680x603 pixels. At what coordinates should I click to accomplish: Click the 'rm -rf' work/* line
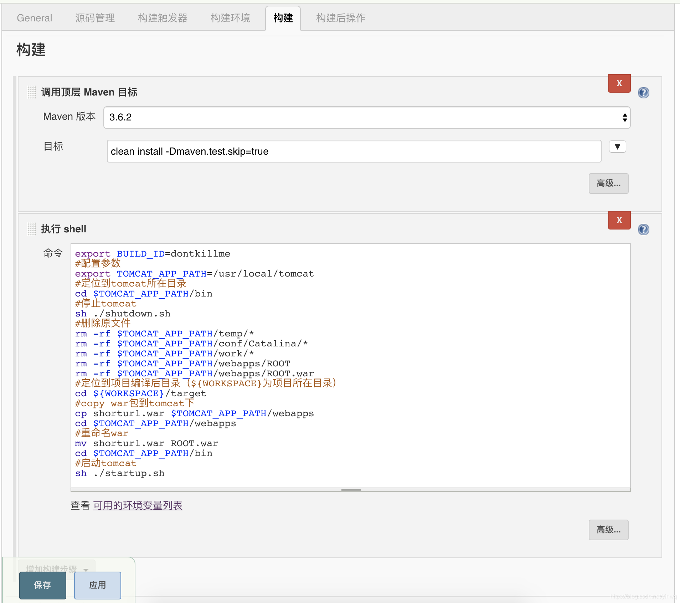[164, 354]
